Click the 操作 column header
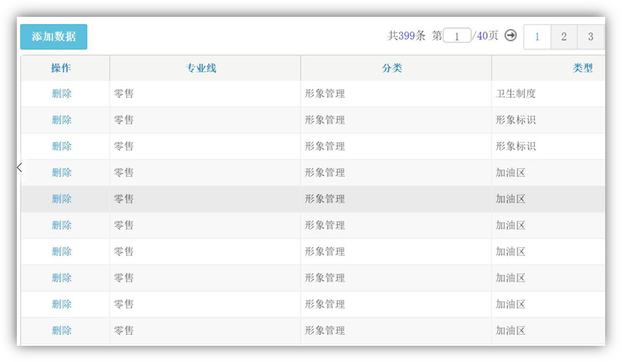This screenshot has width=622, height=362. tap(61, 68)
